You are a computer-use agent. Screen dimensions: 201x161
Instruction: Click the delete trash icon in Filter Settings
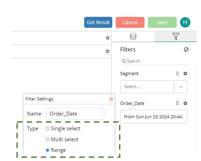point(111,99)
